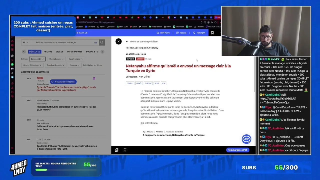
Task: Open settings gear in browser sidebar
Action: coord(12,96)
